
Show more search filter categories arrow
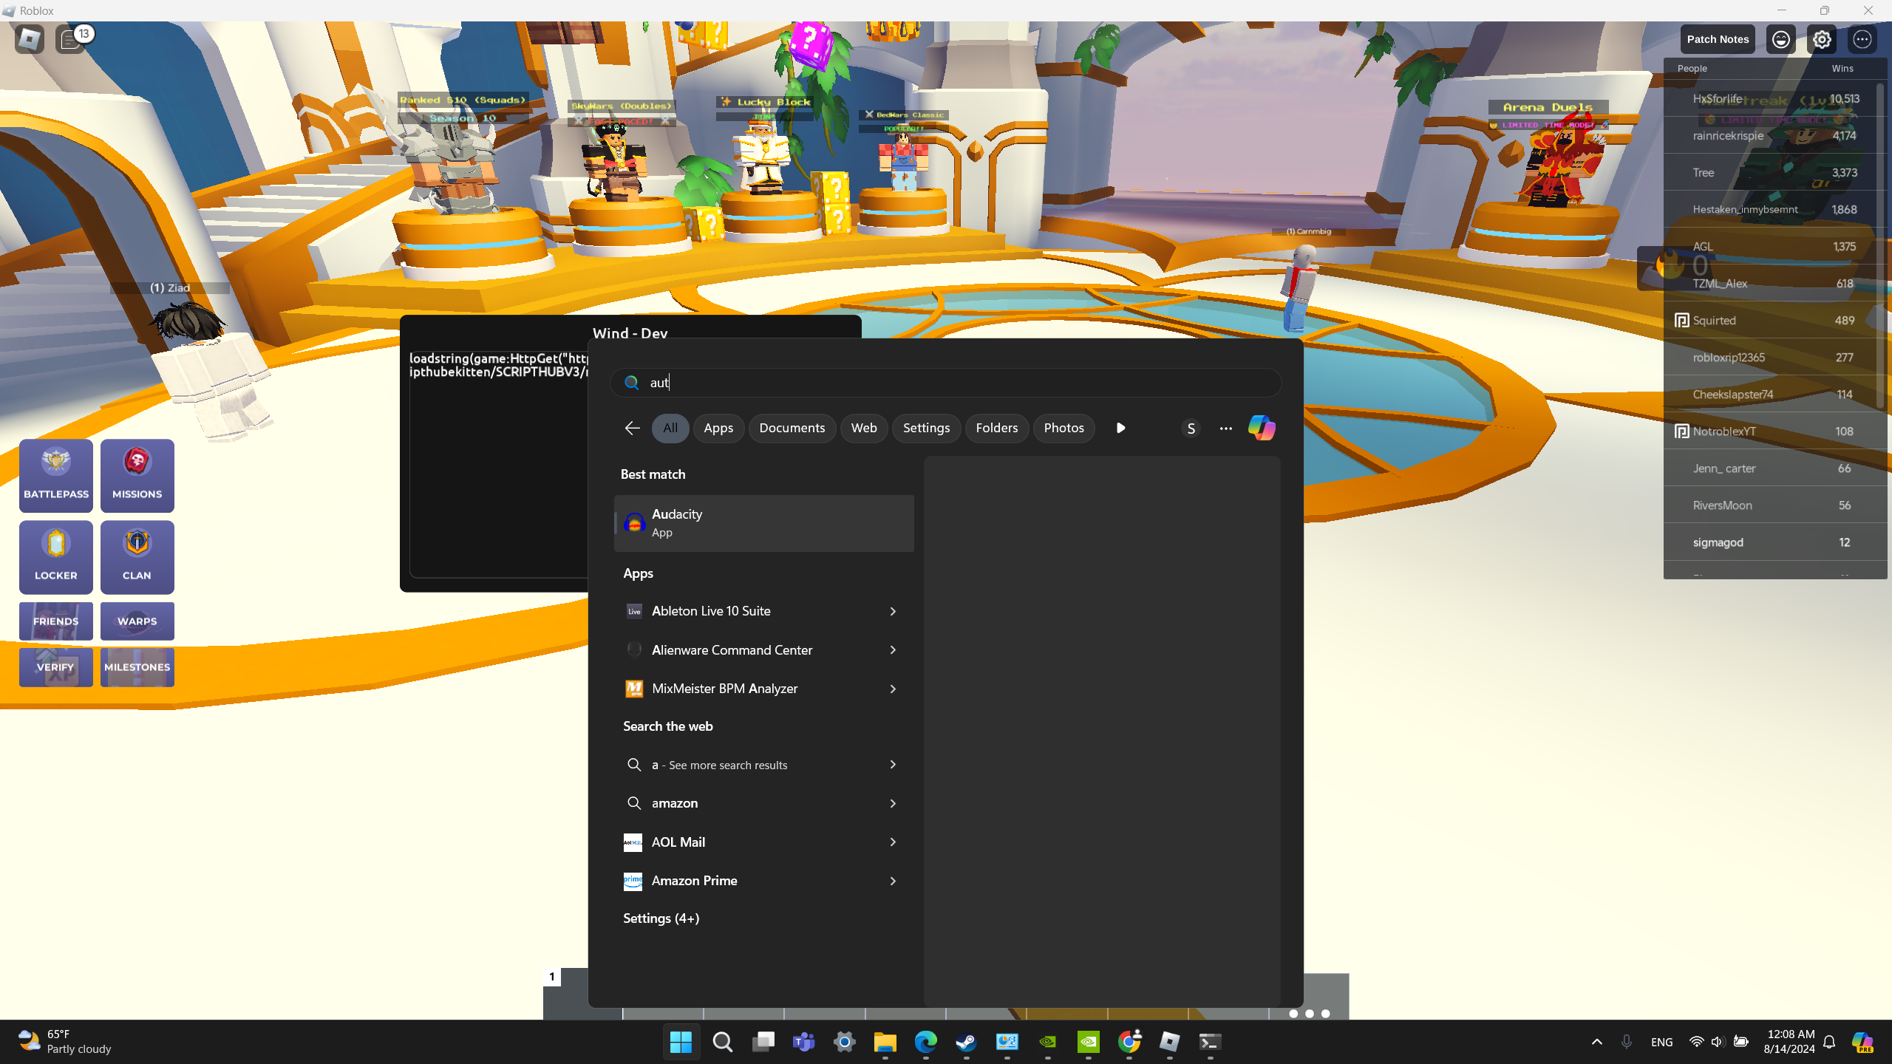[x=1120, y=428]
